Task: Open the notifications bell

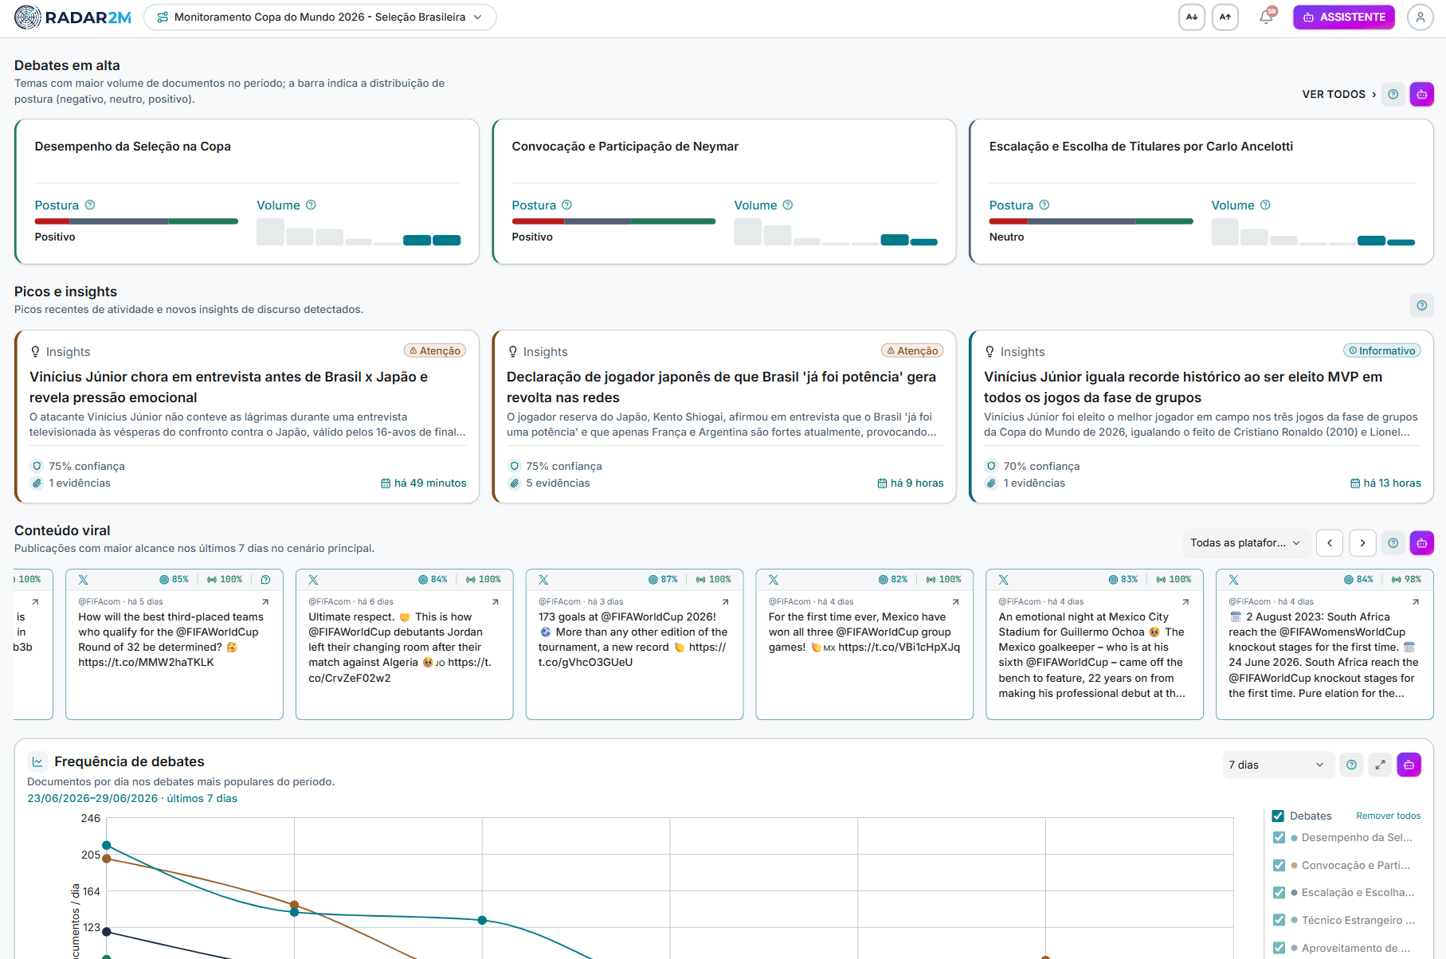Action: click(1266, 17)
